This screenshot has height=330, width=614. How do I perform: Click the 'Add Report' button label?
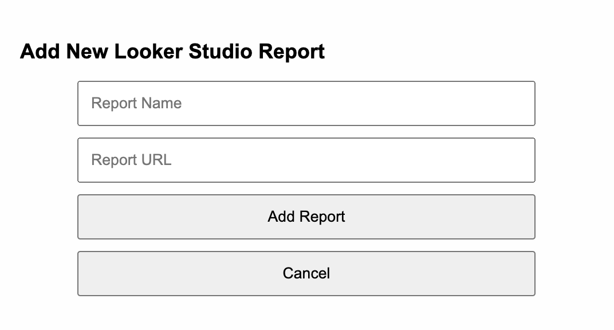click(x=306, y=217)
